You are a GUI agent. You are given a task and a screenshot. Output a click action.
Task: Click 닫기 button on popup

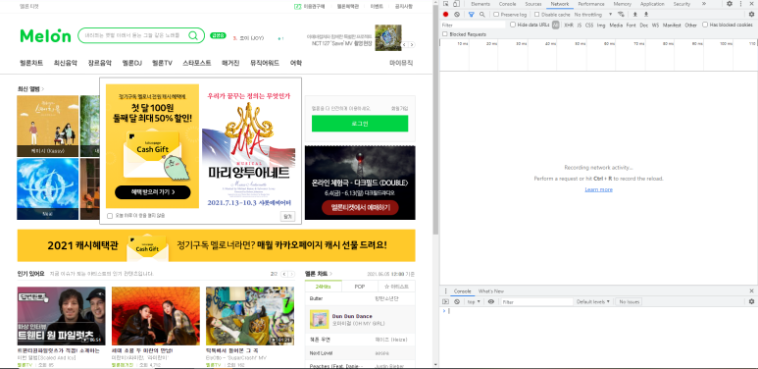pyautogui.click(x=287, y=216)
